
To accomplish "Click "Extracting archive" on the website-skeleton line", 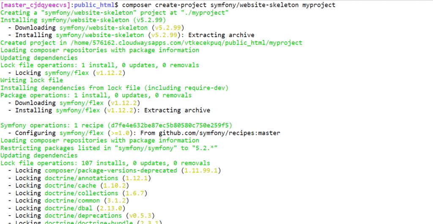I will point(221,35).
